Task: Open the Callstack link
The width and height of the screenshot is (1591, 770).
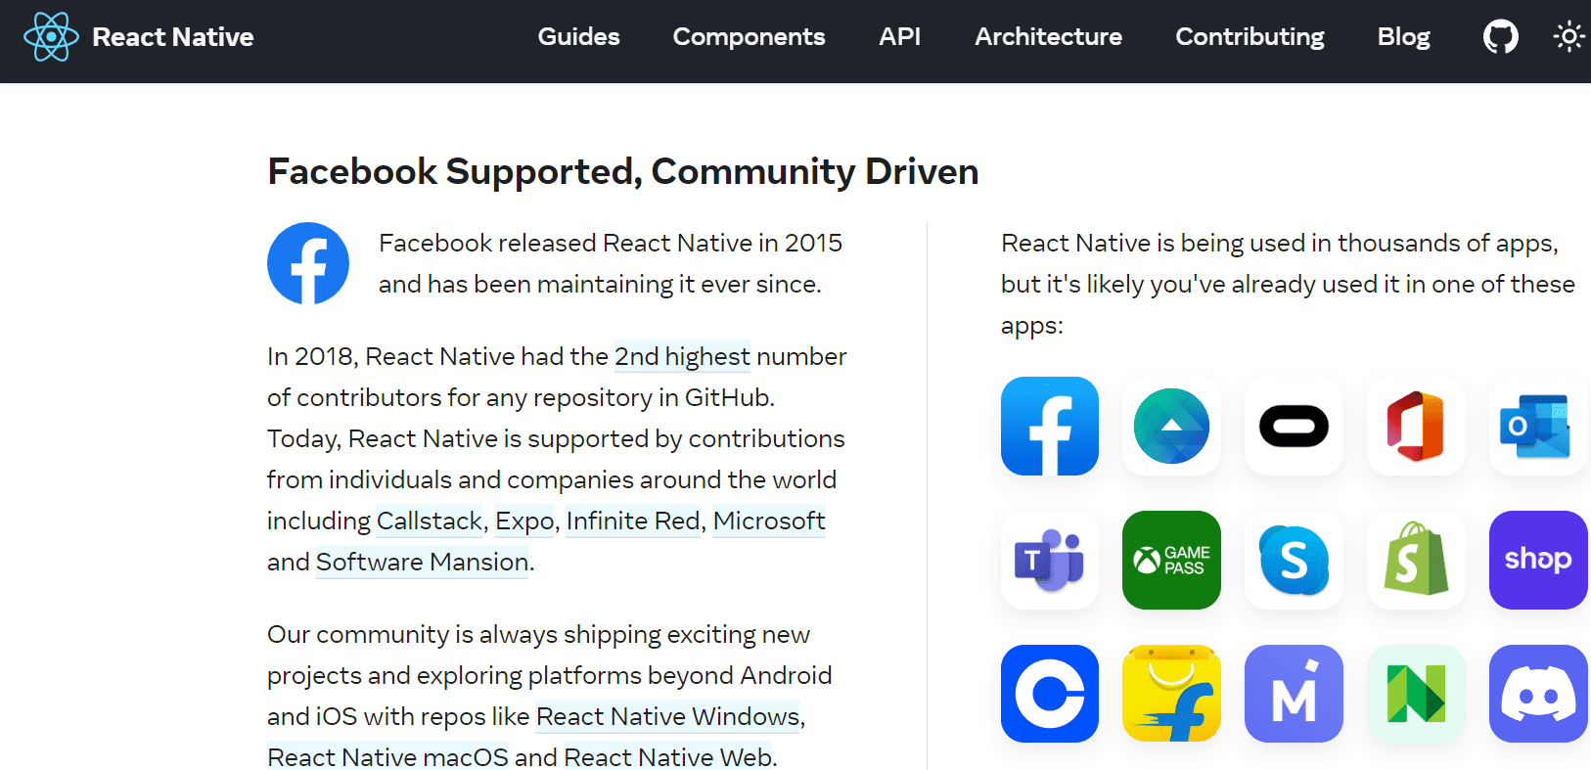Action: pos(430,521)
